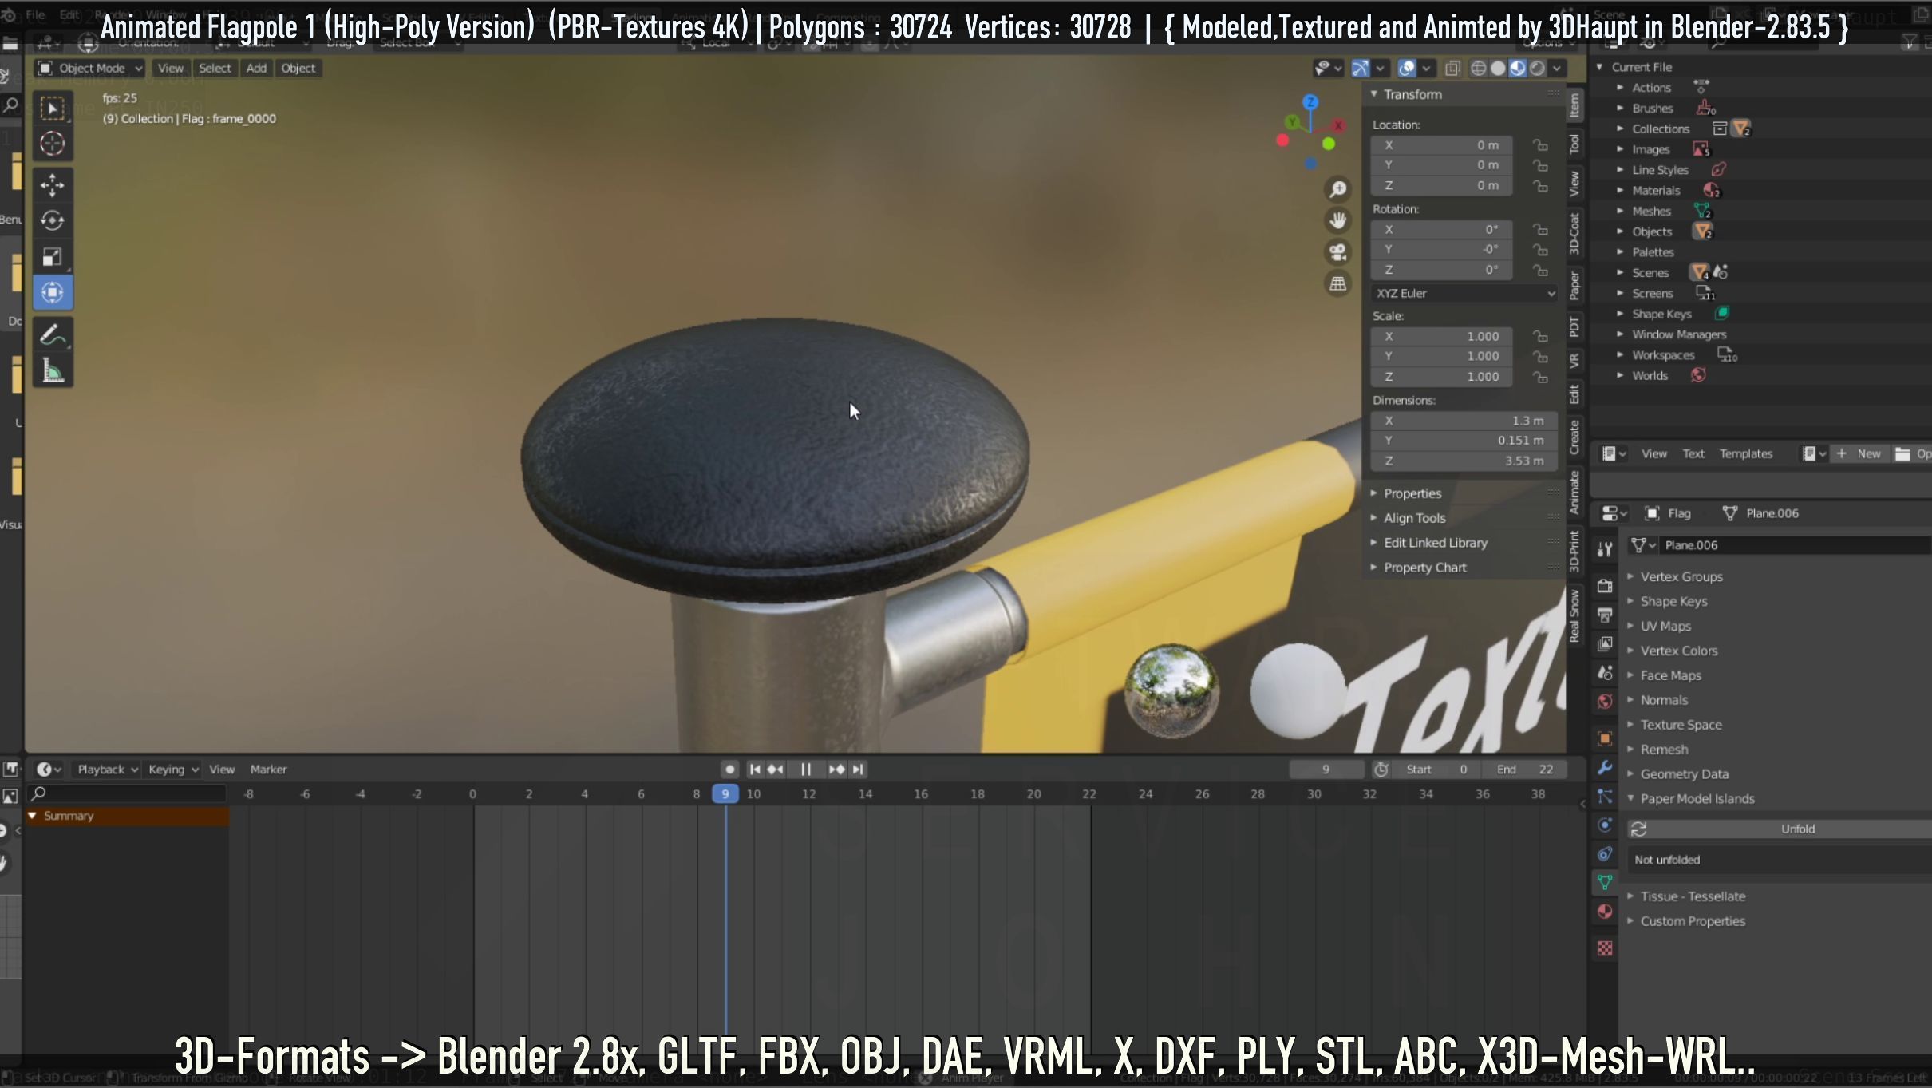Toggle Show Gizmo button in viewport header
The height and width of the screenshot is (1088, 1932).
(1361, 69)
